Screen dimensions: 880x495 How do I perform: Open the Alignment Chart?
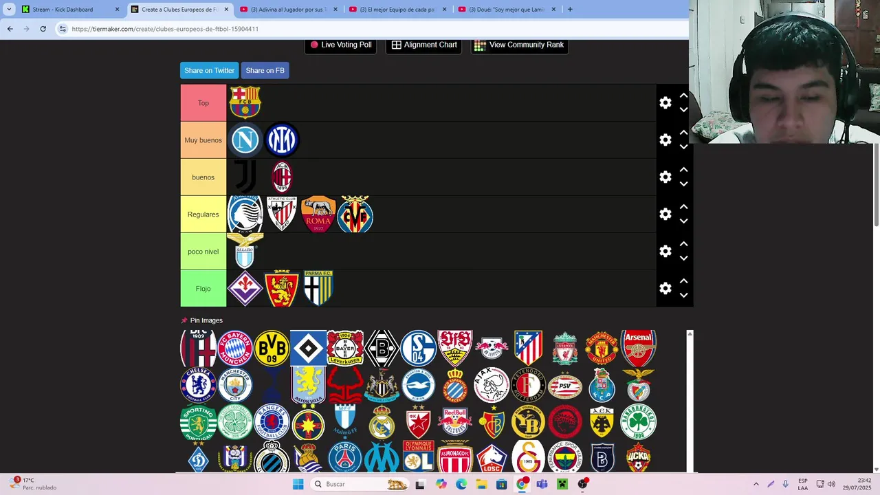coord(423,45)
